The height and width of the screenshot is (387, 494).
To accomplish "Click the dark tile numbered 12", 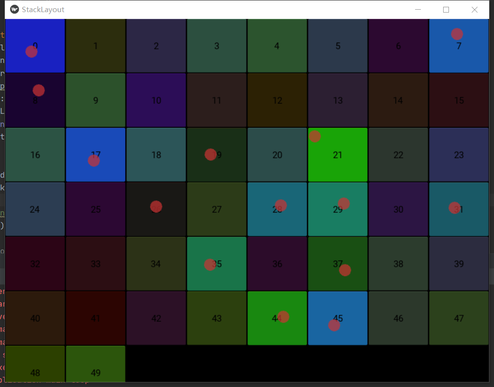I will [277, 100].
